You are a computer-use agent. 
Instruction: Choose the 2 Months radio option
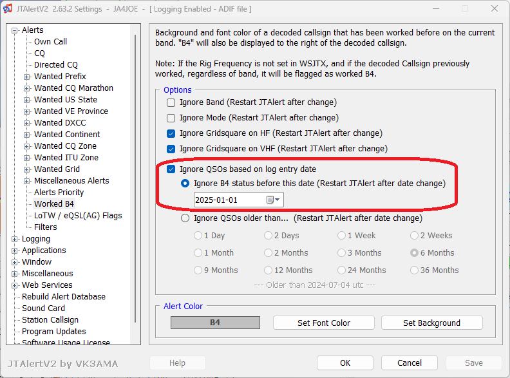[268, 253]
